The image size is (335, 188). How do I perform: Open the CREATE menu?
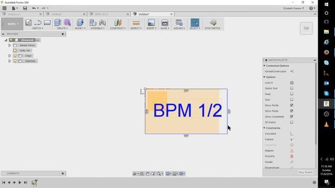click(x=62, y=28)
